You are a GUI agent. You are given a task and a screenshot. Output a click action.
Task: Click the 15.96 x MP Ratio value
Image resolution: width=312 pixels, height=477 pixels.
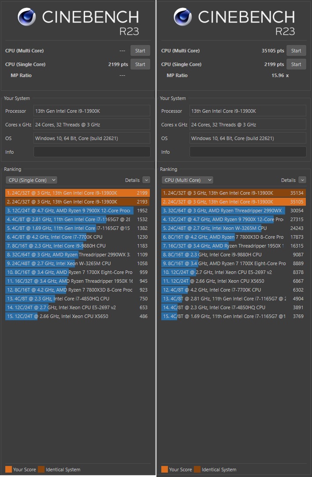tap(280, 75)
